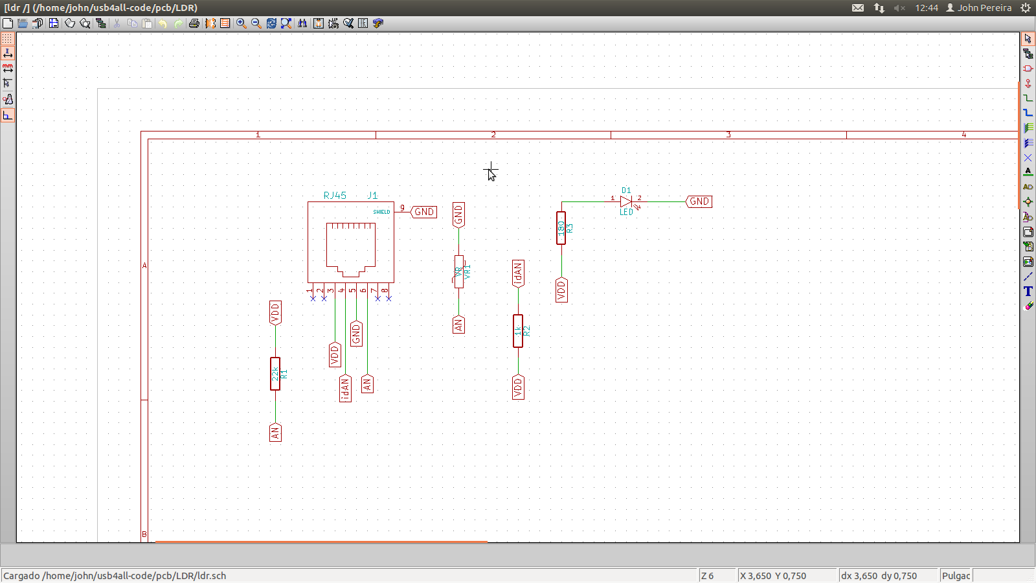Select the hierarchy navigation tool in the right toolbar
The width and height of the screenshot is (1036, 583).
[1028, 54]
